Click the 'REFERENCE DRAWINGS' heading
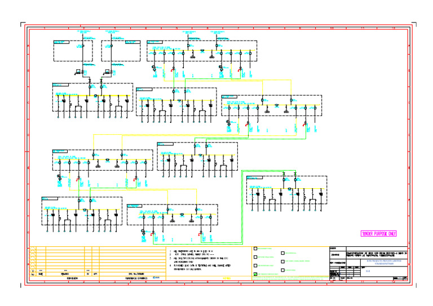The image size is (433, 306). click(x=136, y=278)
